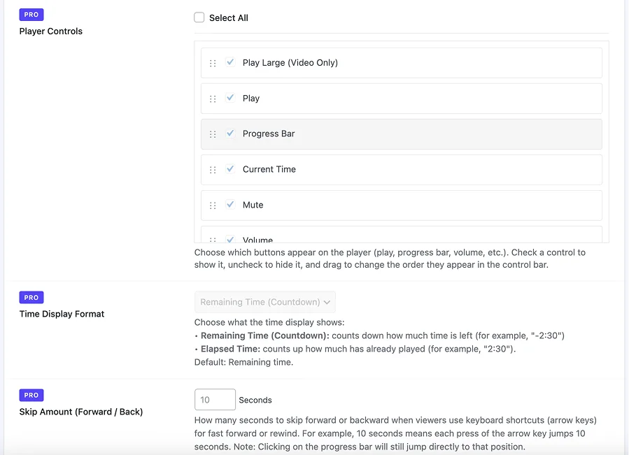Click the Skip Amount seconds field
Image resolution: width=629 pixels, height=455 pixels.
click(x=215, y=400)
